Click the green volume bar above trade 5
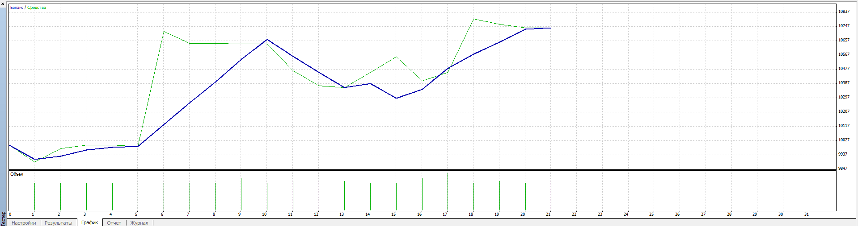Image resolution: width=858 pixels, height=226 pixels. (x=138, y=197)
